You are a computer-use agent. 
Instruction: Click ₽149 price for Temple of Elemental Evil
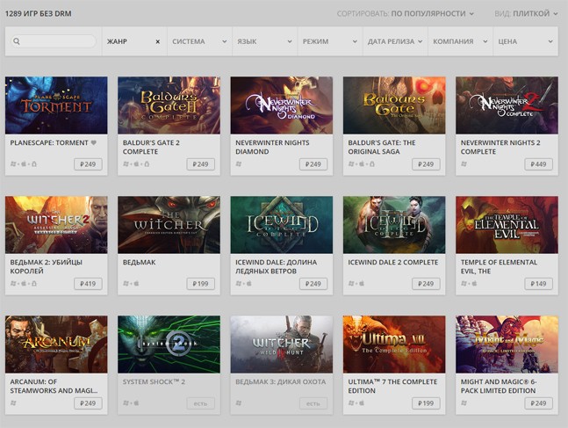tap(539, 284)
